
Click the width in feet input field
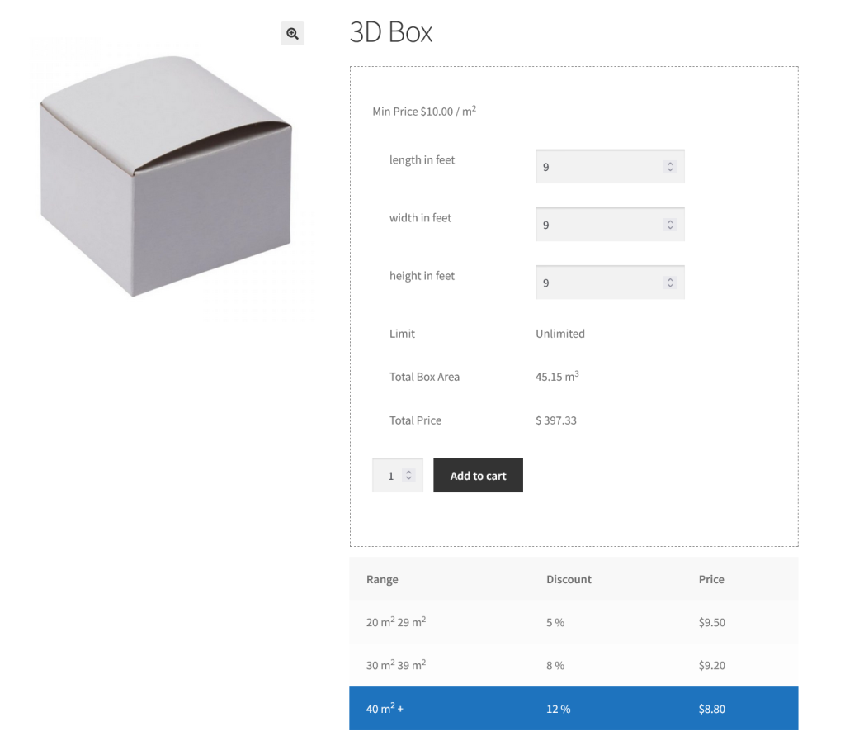[598, 225]
